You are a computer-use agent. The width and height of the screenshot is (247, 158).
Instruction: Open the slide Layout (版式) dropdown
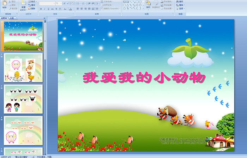pyautogui.click(x=32, y=1)
